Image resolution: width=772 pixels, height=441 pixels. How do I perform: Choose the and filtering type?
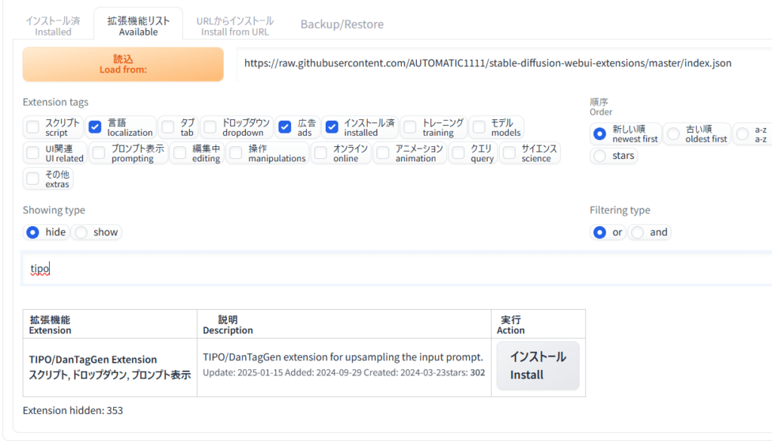click(x=638, y=232)
